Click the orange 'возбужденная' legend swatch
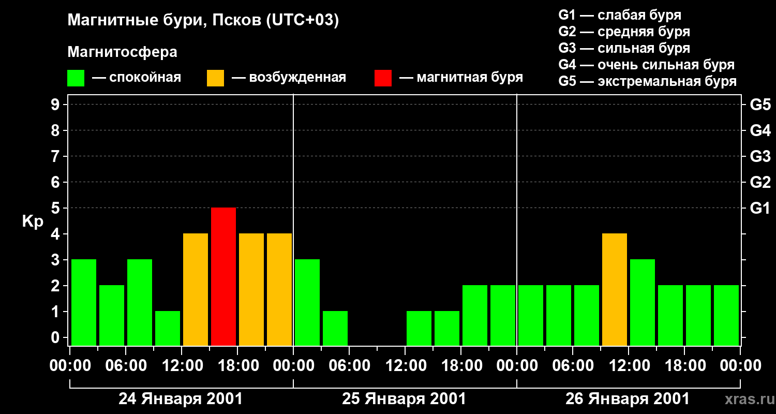This screenshot has height=414, width=776. click(215, 78)
